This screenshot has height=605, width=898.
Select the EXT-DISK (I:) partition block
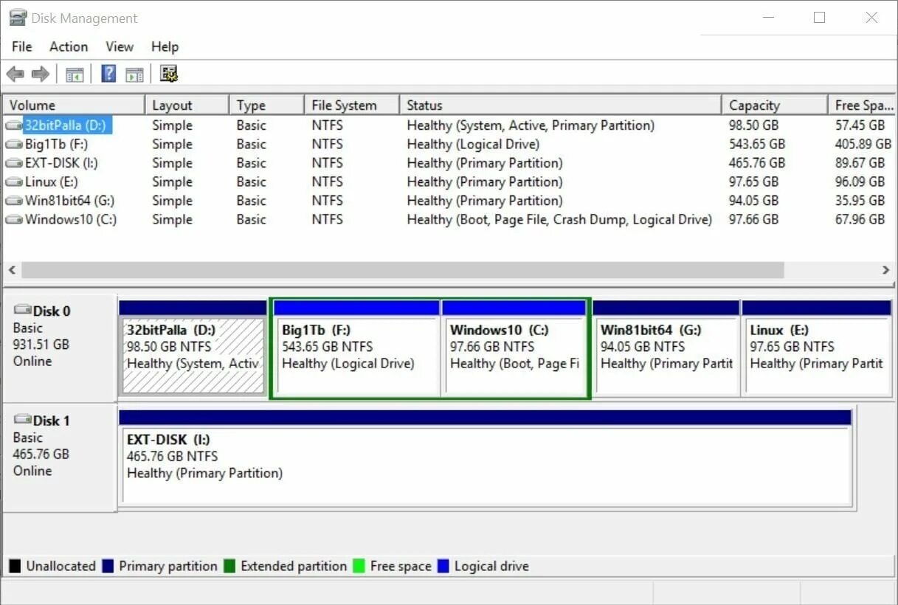click(486, 457)
